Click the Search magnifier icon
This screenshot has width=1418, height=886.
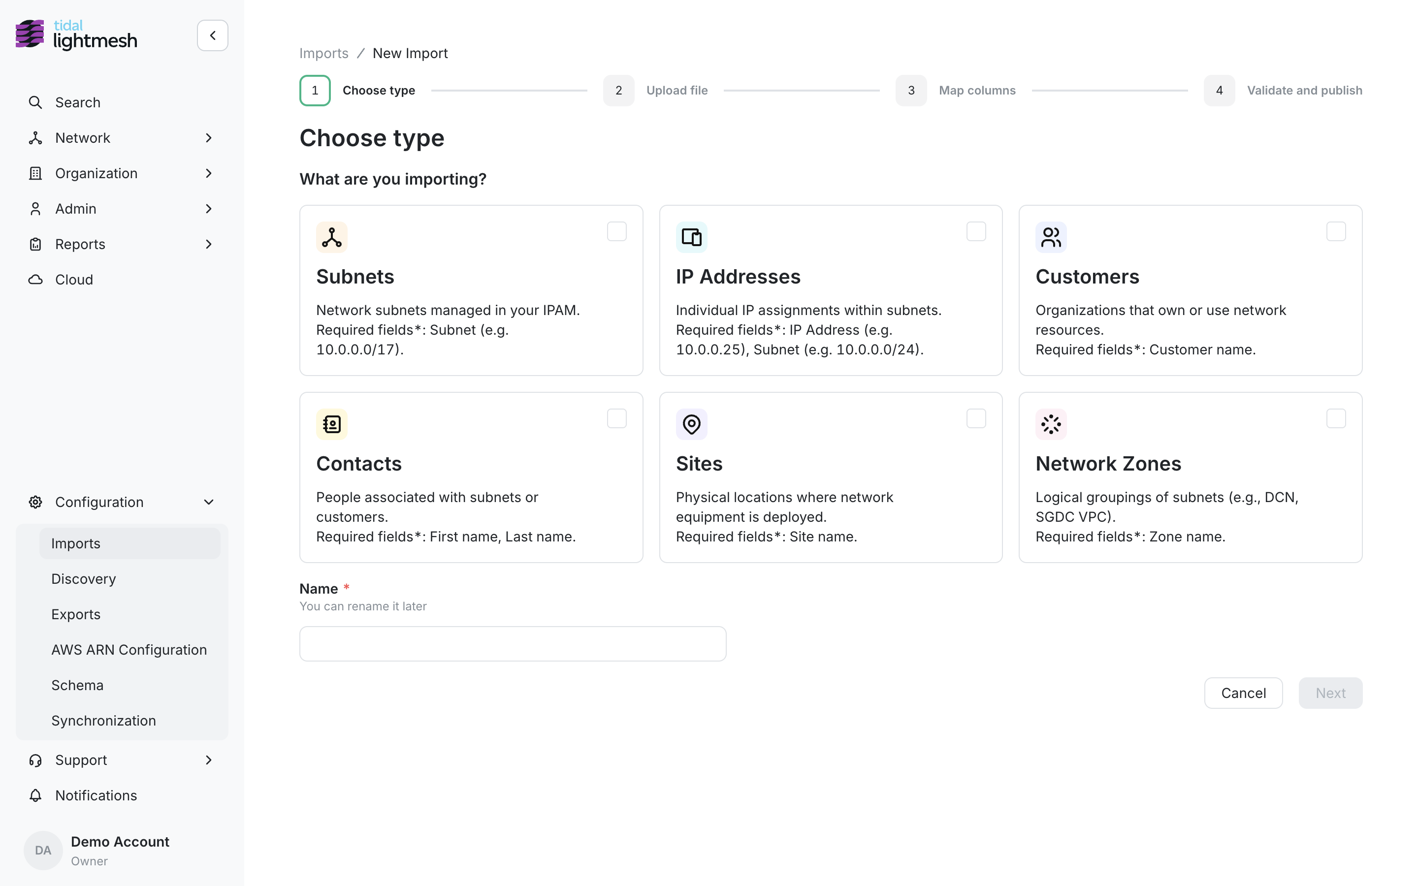point(35,102)
